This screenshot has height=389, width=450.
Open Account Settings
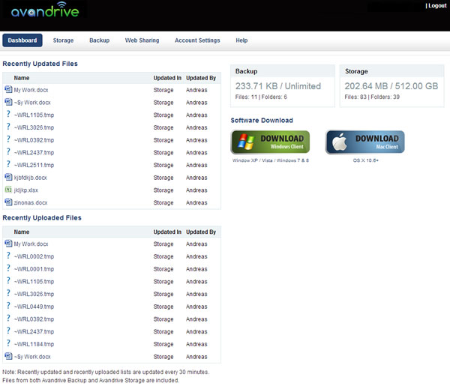click(x=197, y=40)
